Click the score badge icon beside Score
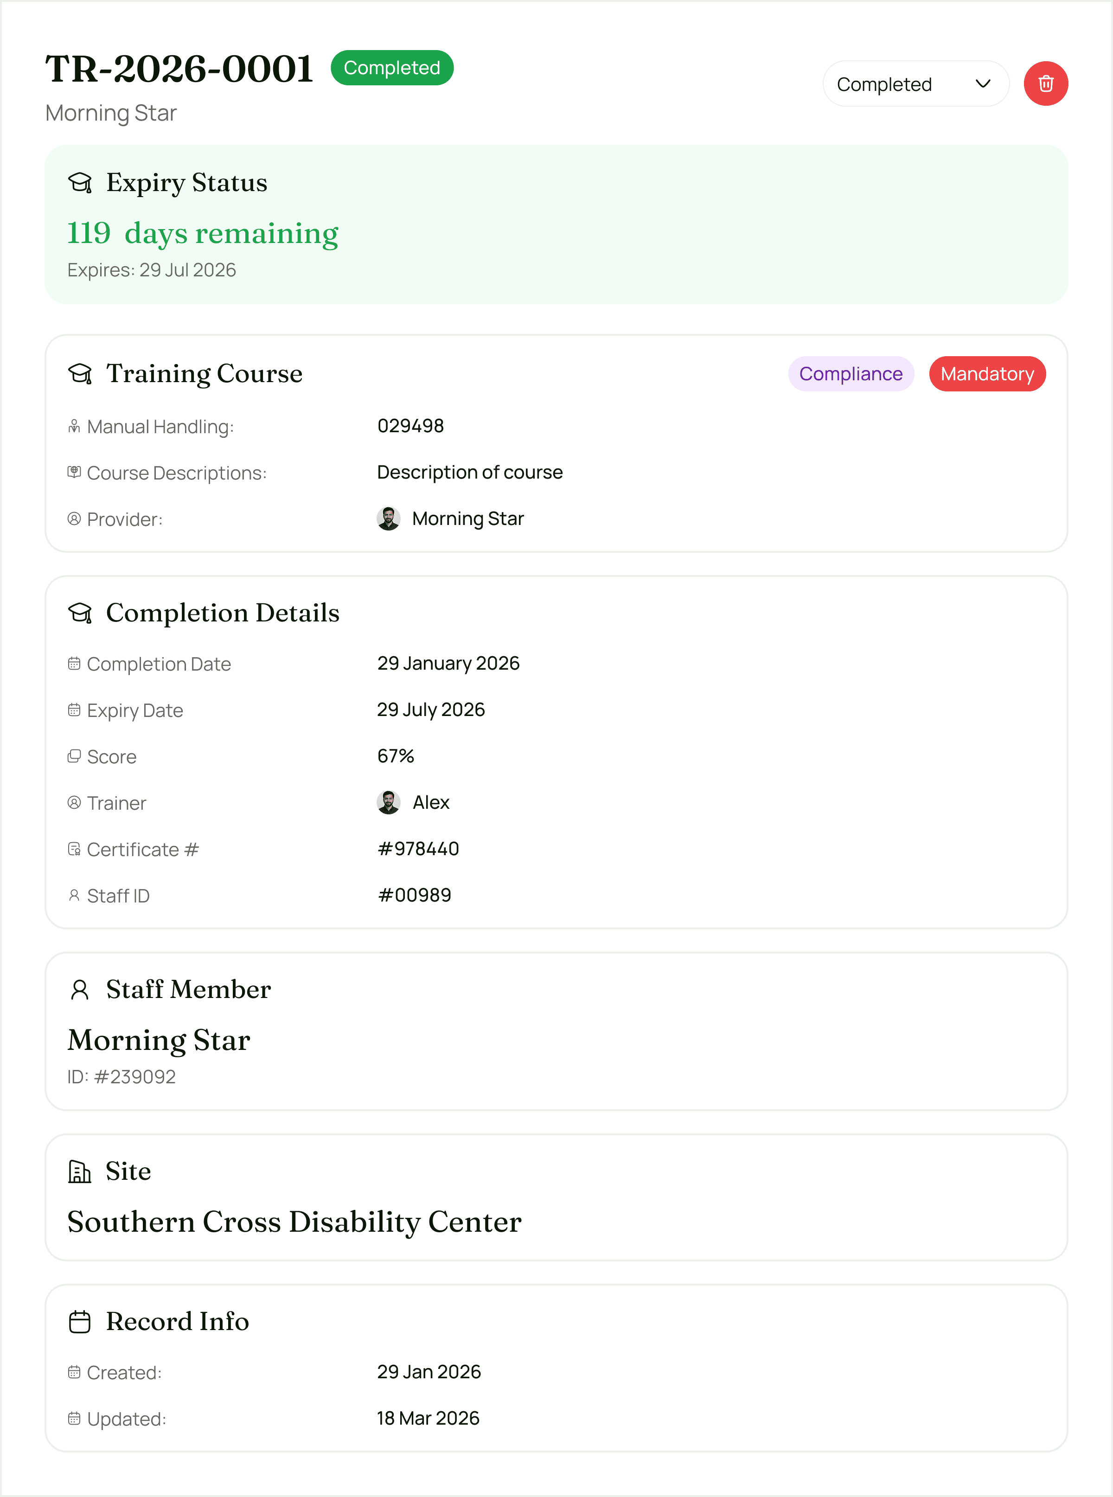 tap(74, 756)
